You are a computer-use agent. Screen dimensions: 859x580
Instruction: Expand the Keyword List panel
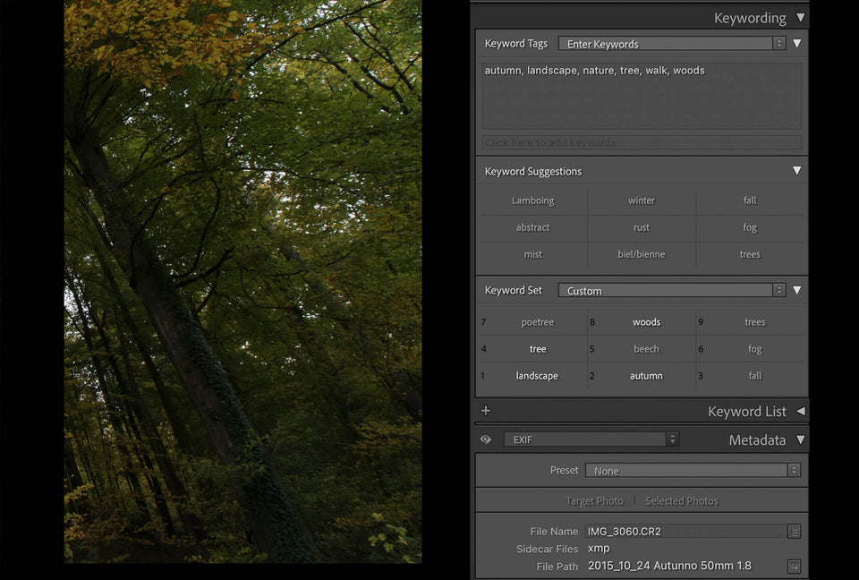800,412
